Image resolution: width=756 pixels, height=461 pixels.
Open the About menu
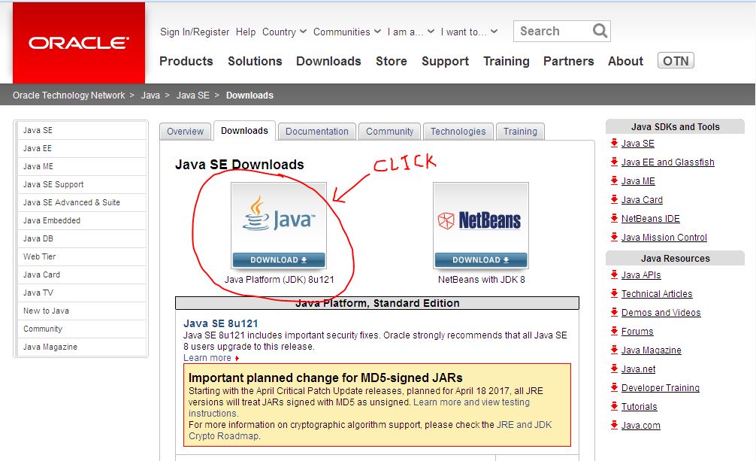(x=625, y=61)
